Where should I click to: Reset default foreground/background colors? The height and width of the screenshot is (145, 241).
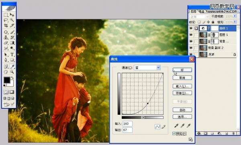coord(4,85)
